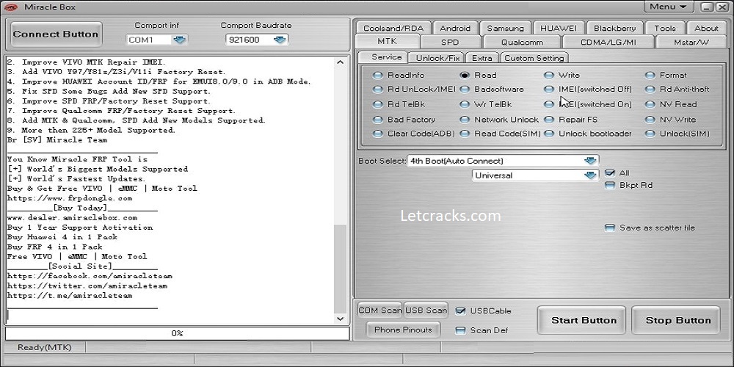Click the log scrollbar down arrow

click(341, 319)
